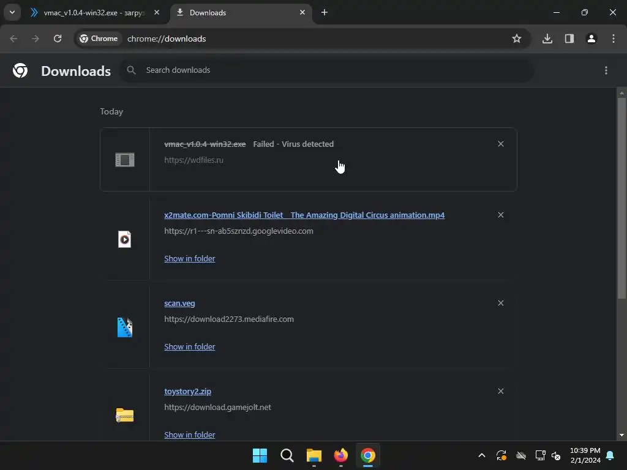Open a new browser tab

click(325, 12)
